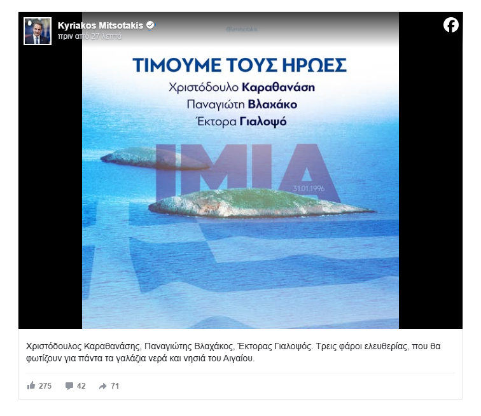This screenshot has height=416, width=481.
Task: Open Kyriakos Mitsotakis profile picture
Action: coord(38,31)
